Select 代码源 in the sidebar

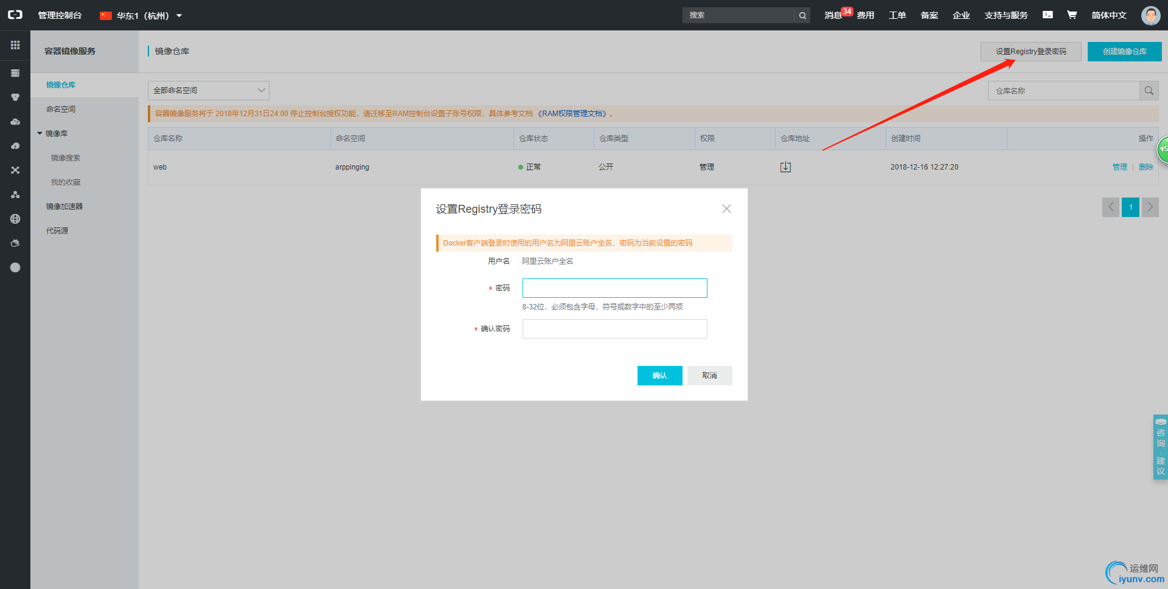[x=57, y=231]
